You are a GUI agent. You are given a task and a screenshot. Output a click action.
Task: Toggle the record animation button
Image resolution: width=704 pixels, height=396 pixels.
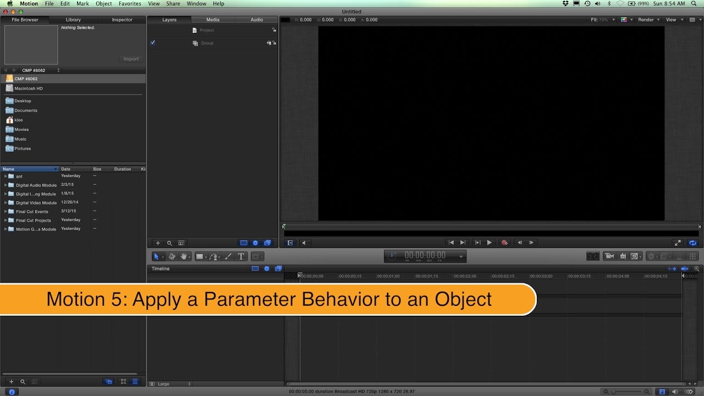(504, 243)
